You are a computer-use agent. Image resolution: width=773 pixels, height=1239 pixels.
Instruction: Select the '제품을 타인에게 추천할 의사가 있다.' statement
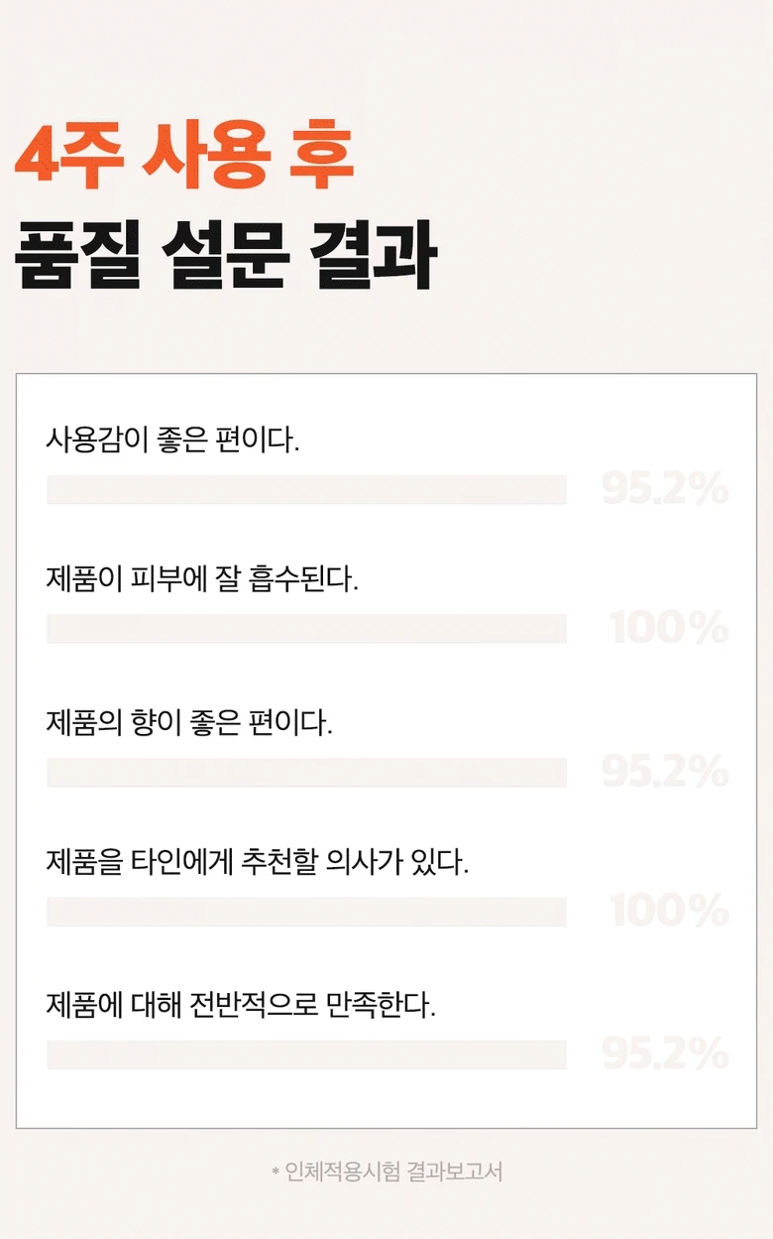[x=257, y=861]
